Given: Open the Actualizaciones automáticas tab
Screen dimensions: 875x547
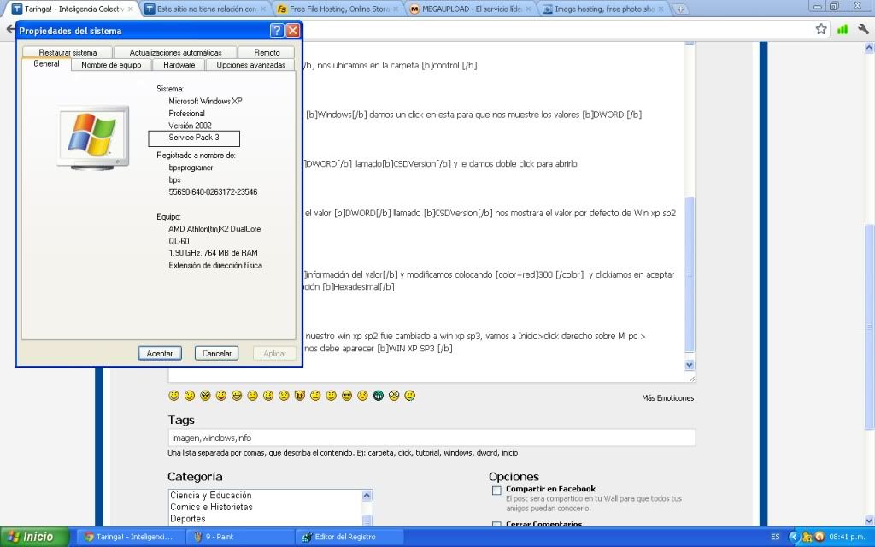Looking at the screenshot, I should 175,52.
